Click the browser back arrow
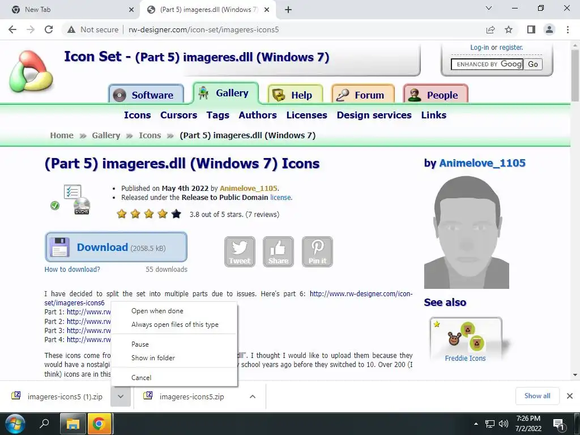The image size is (580, 435). (12, 29)
